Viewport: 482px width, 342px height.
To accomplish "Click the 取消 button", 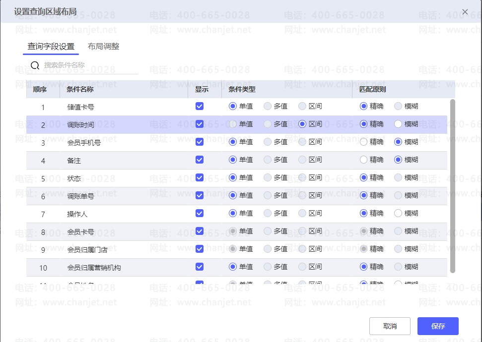I will [x=390, y=326].
